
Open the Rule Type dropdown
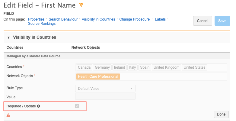click(x=105, y=88)
